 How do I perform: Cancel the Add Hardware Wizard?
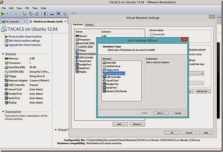tap(178, 113)
